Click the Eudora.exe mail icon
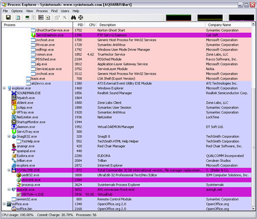This screenshot has height=219, width=257. click(x=14, y=155)
